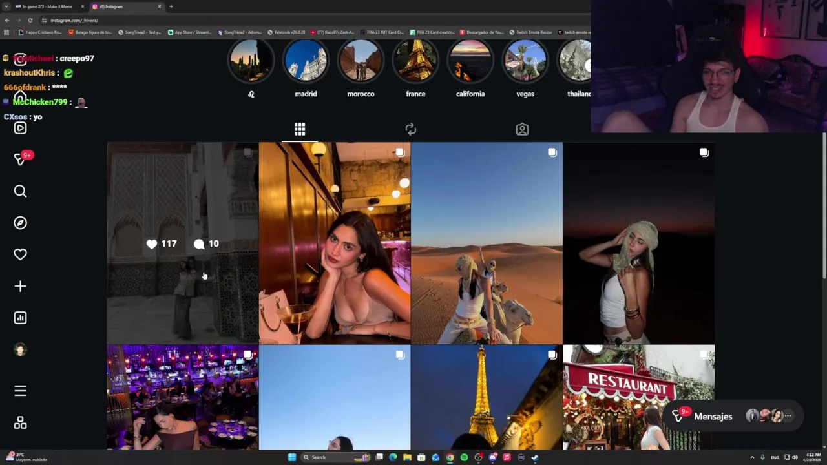Open the taskbar weather widget
The height and width of the screenshot is (465, 827).
[26, 457]
